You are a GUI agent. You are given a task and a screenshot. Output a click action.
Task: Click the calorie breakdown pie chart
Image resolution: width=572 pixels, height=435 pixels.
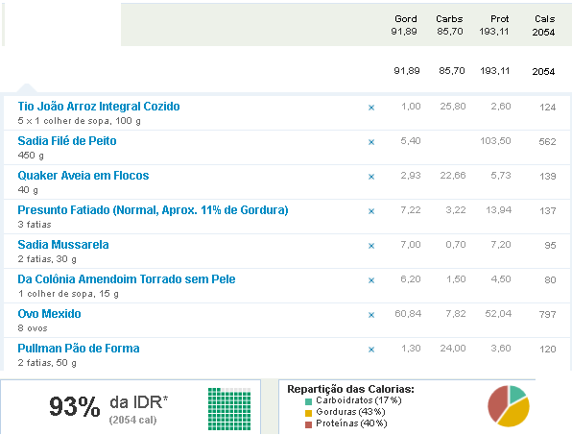click(x=509, y=406)
